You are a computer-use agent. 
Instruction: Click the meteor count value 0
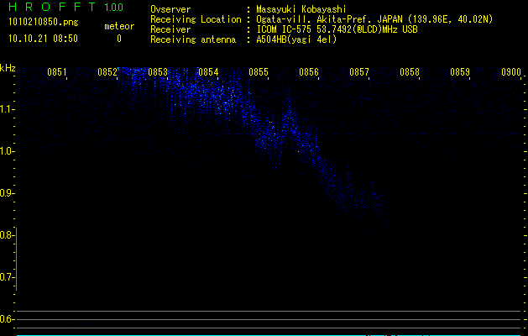[119, 39]
